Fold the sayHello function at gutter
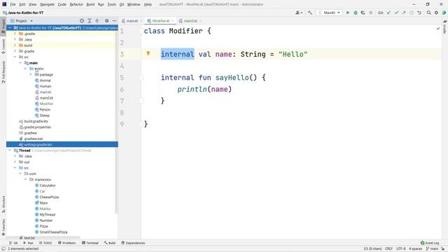 tap(141, 78)
